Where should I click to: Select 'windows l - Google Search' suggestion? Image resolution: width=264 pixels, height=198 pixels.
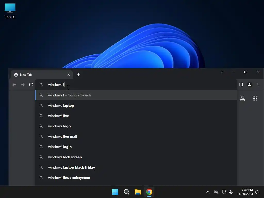[x=136, y=95]
